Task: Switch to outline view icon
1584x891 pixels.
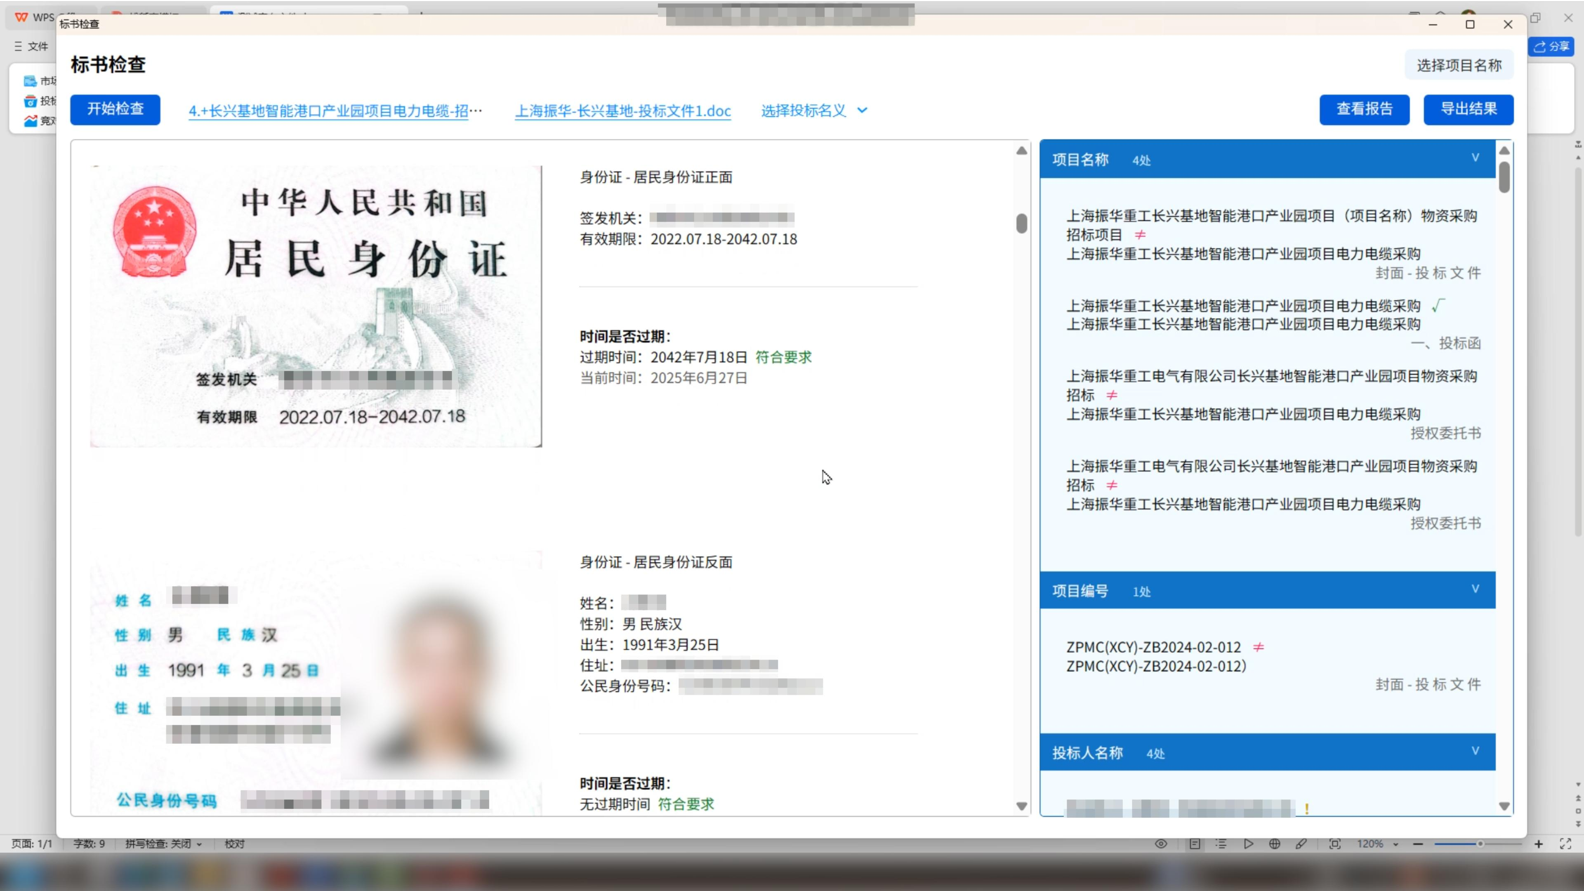Action: click(x=1221, y=844)
